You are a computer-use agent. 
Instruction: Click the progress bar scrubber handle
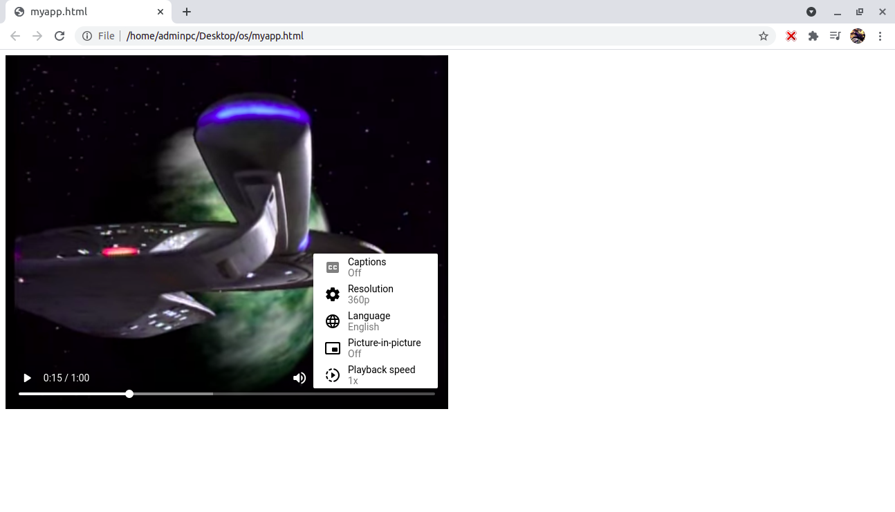pos(129,394)
